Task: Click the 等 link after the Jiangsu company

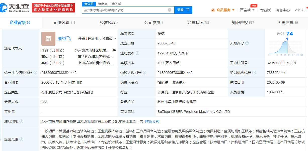Action: click(x=114, y=50)
